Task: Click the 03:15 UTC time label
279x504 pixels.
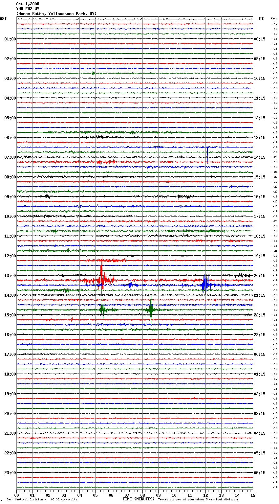Action: pyautogui.click(x=260, y=414)
